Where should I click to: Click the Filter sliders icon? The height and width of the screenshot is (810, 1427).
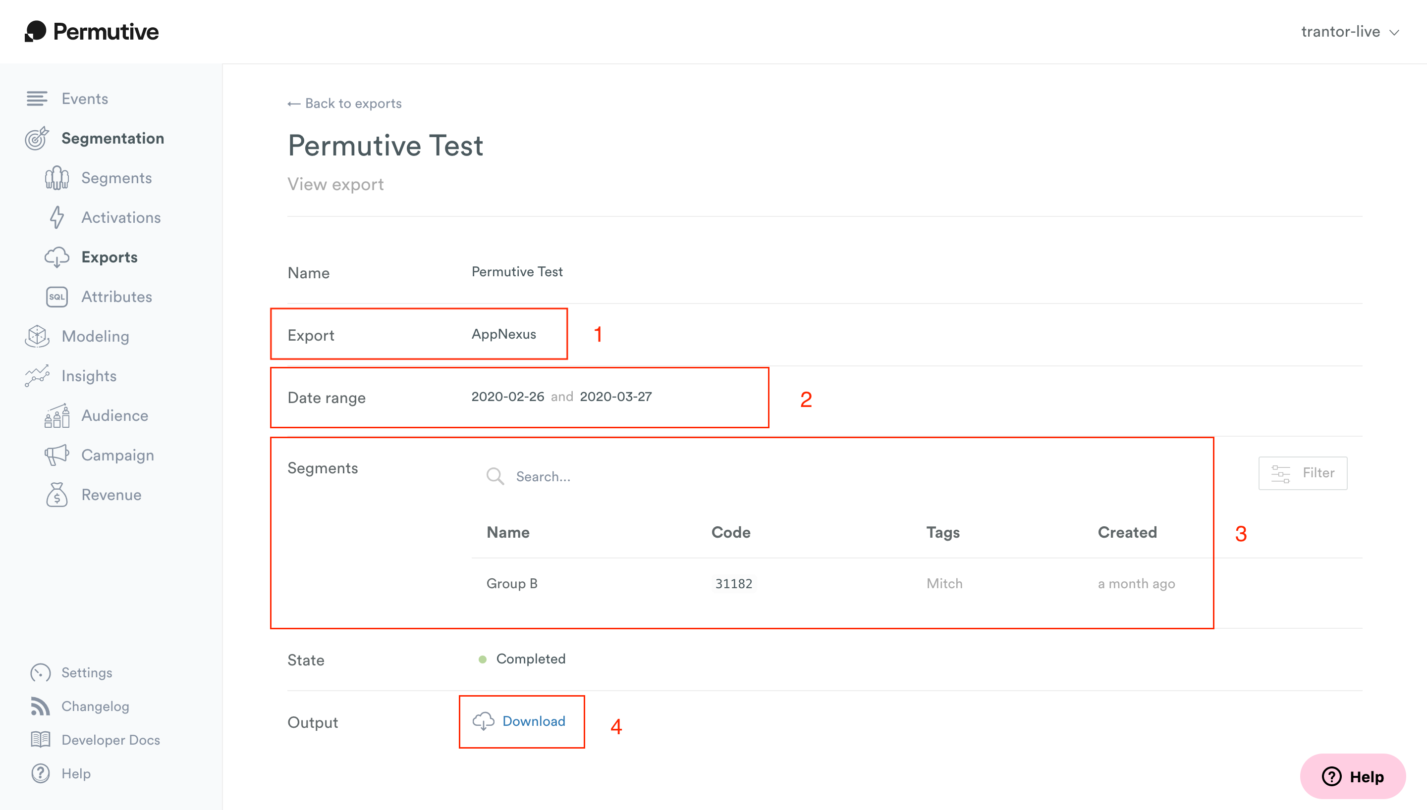[1280, 473]
